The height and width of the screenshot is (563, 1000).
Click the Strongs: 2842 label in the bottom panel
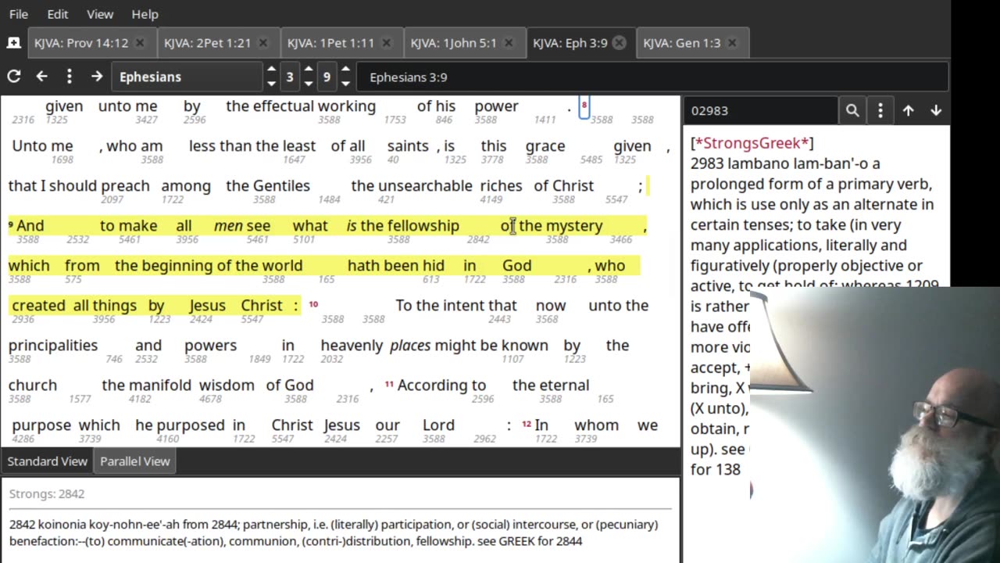47,493
